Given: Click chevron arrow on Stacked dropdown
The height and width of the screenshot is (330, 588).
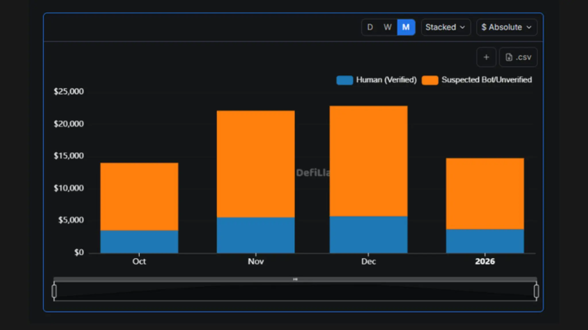Looking at the screenshot, I should tap(463, 27).
